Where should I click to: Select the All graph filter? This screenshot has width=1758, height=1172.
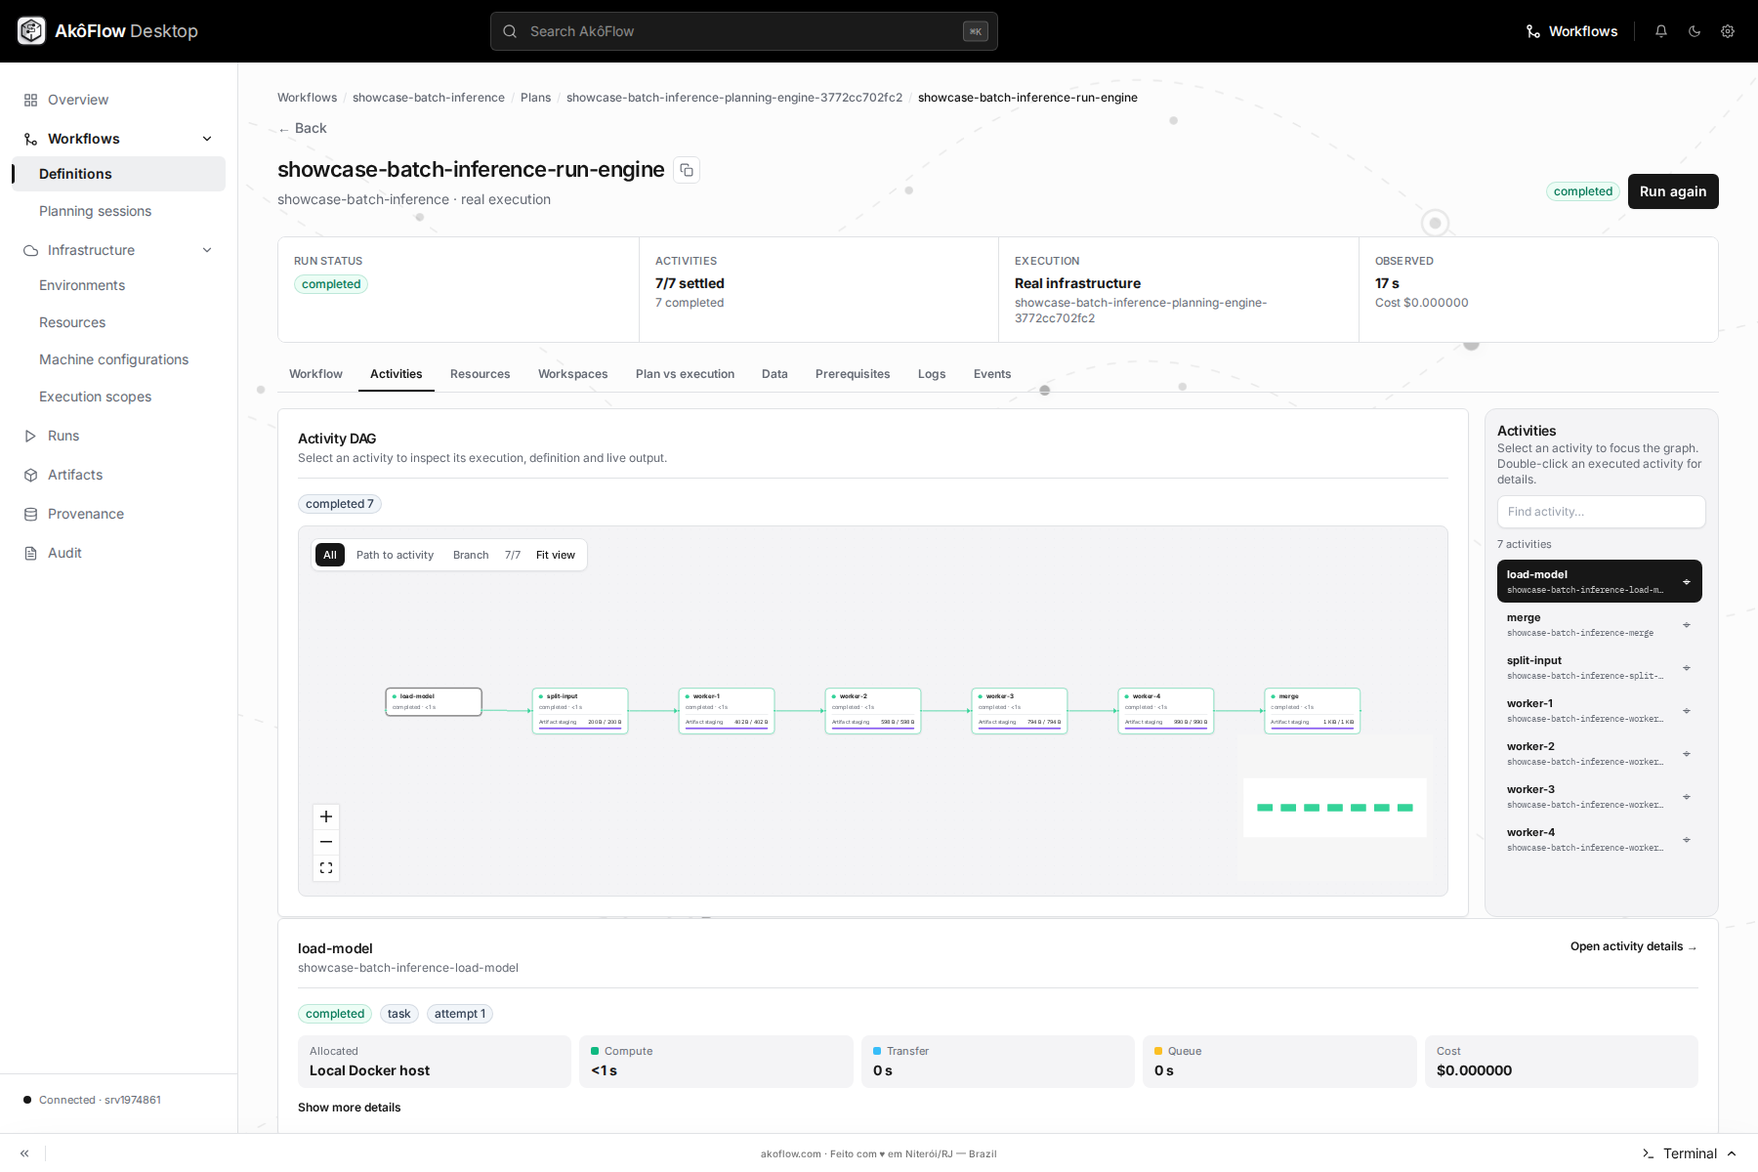click(x=330, y=555)
